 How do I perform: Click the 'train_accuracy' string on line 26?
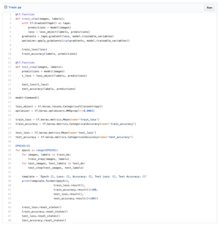click(x=122, y=124)
